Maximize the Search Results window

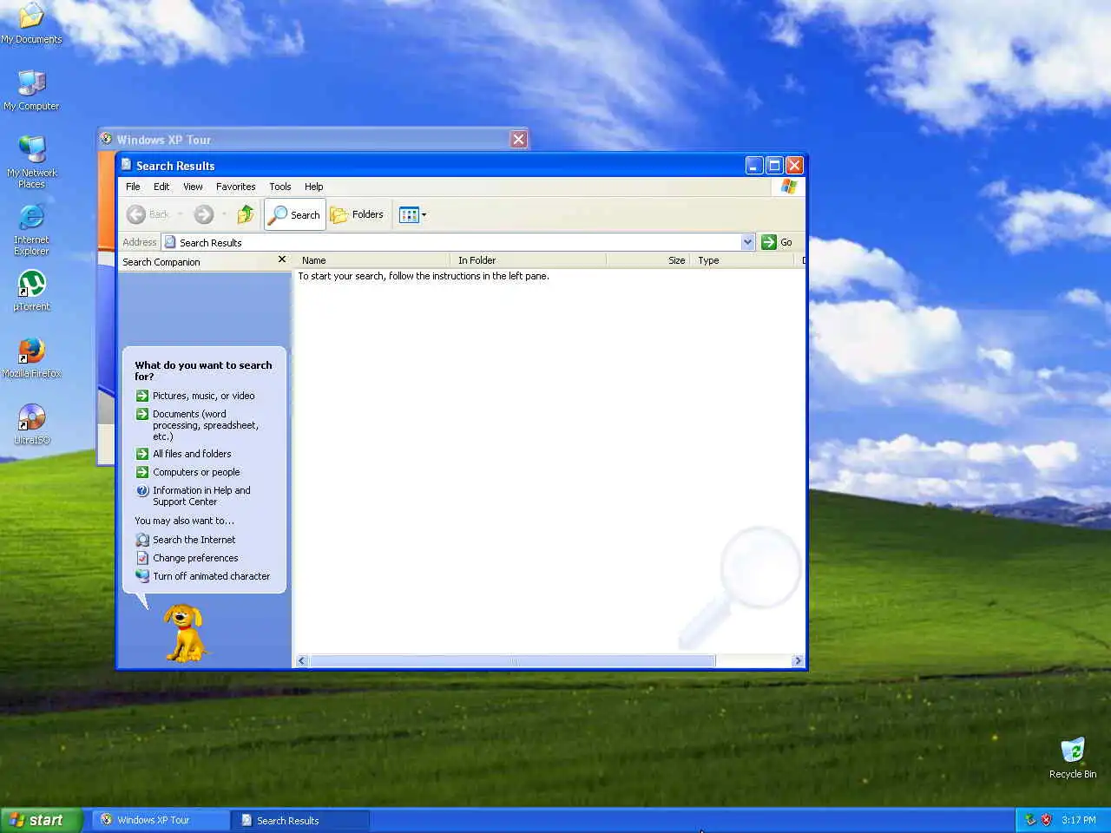point(774,165)
